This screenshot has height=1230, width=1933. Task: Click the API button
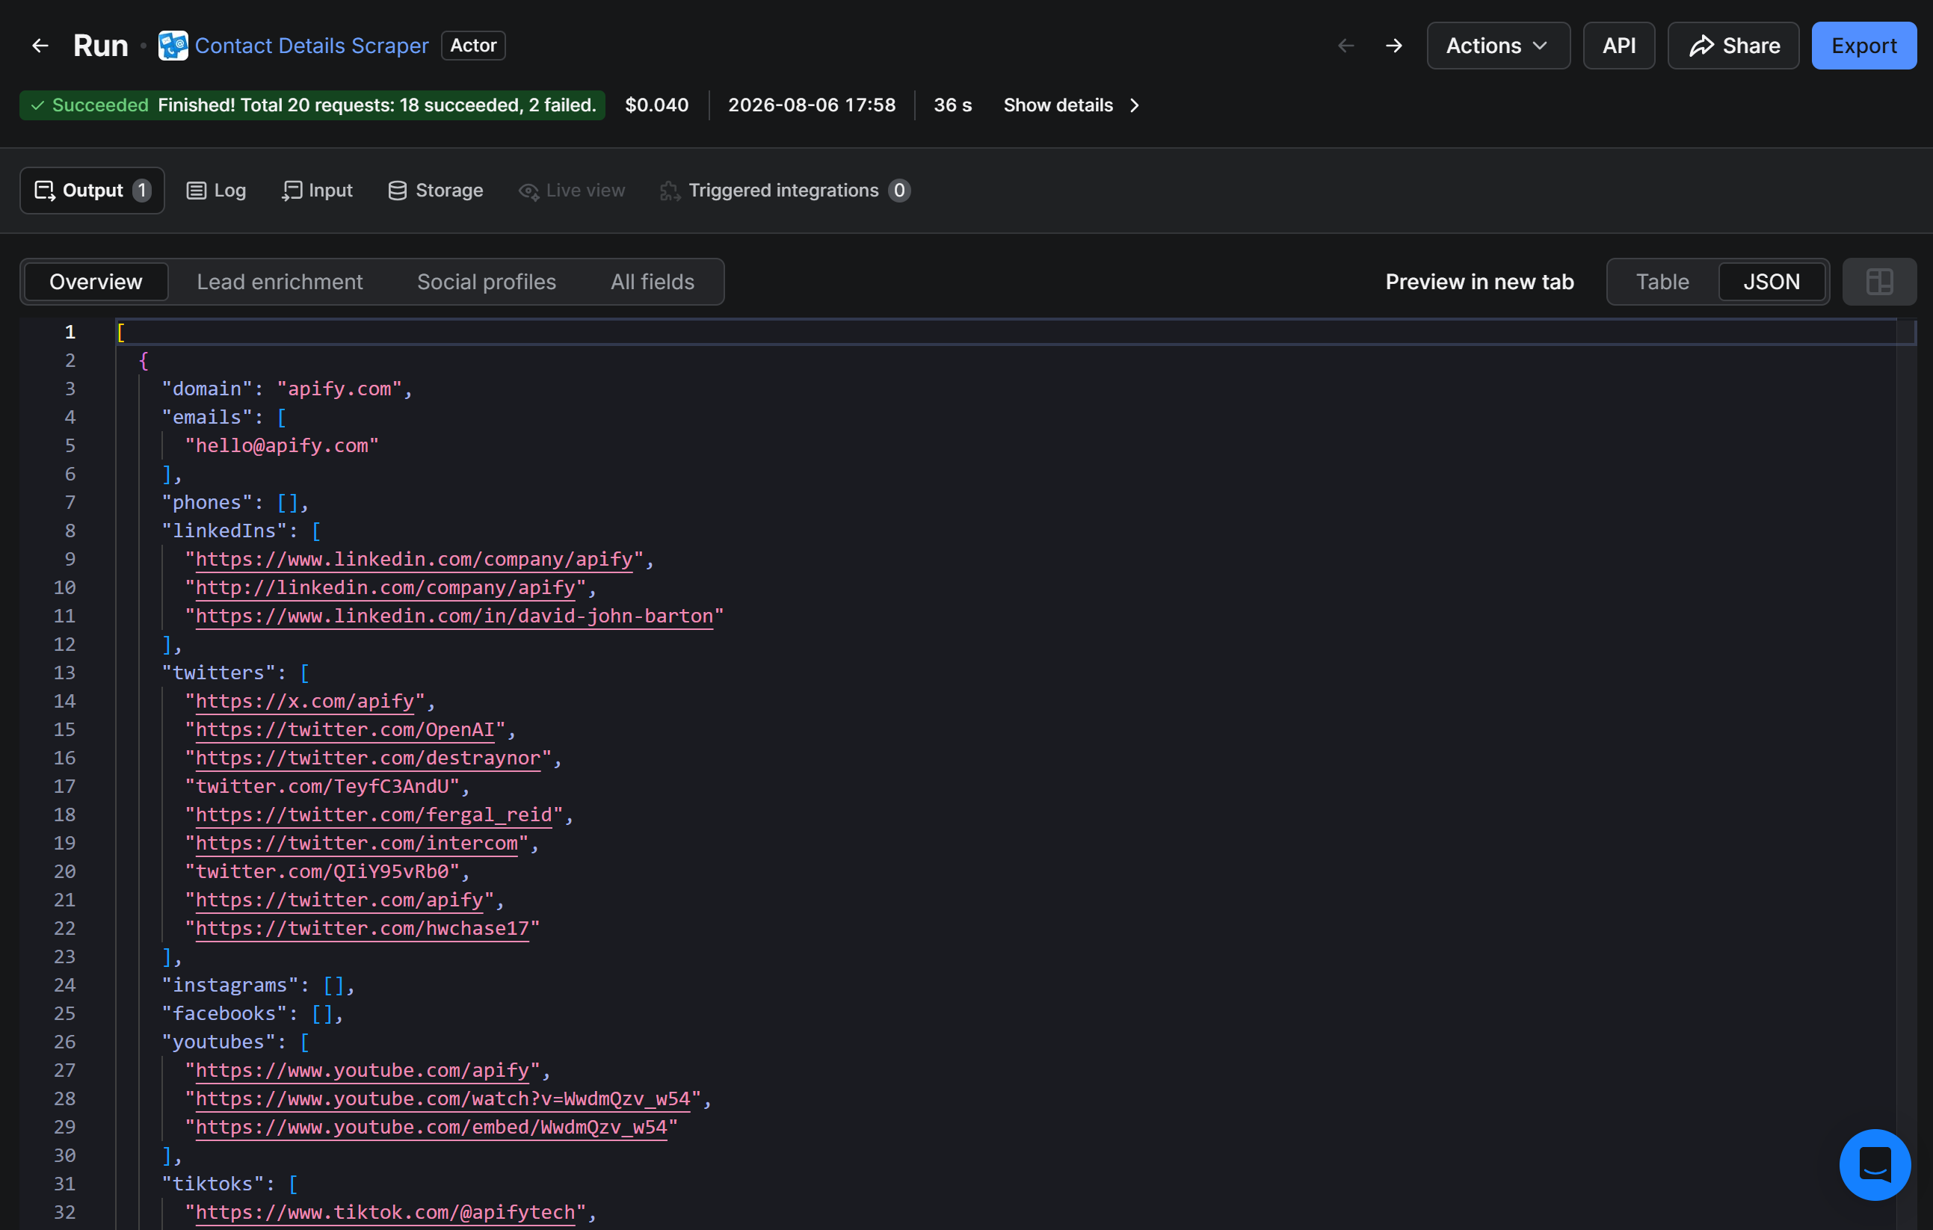(1618, 46)
